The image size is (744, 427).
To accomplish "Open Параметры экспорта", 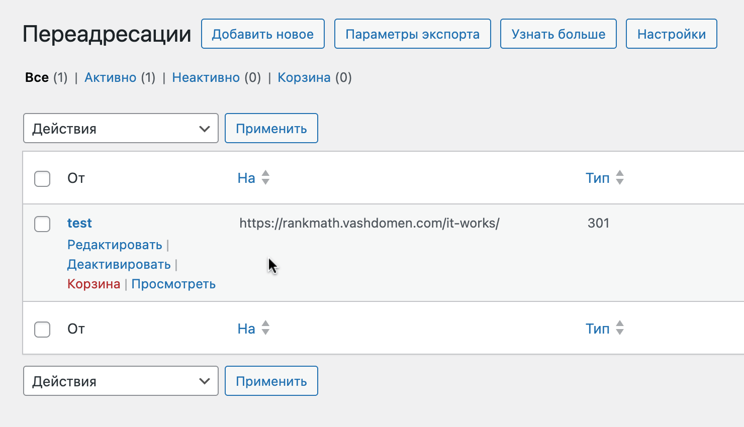I will tap(413, 34).
